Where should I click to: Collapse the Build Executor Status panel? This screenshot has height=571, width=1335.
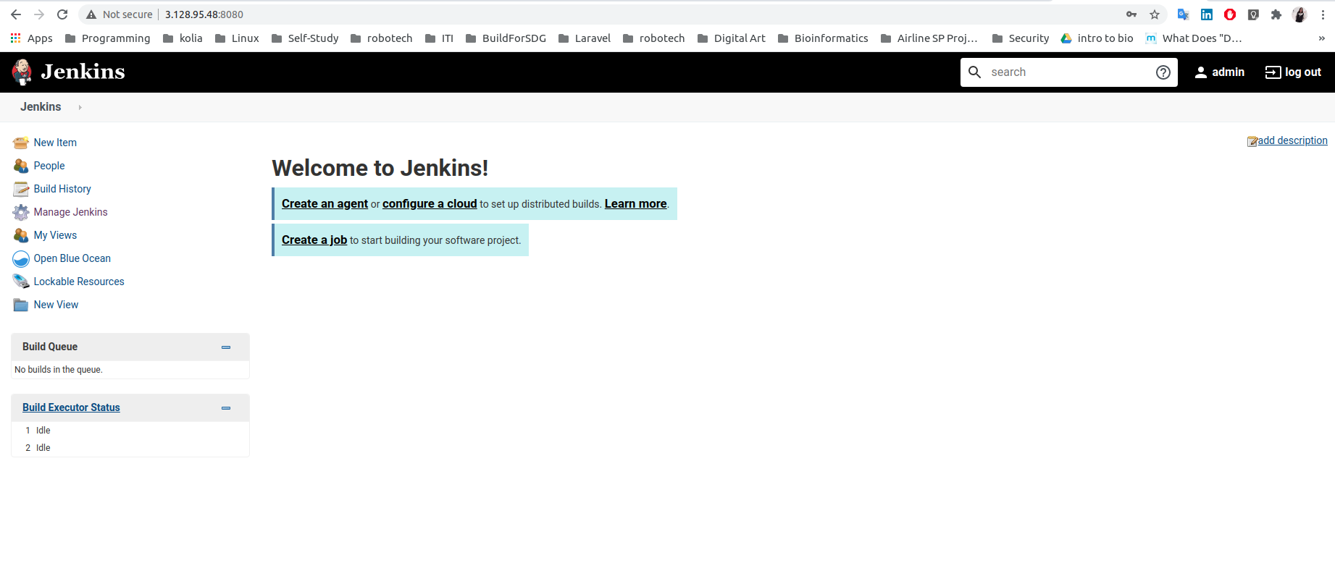pos(226,408)
